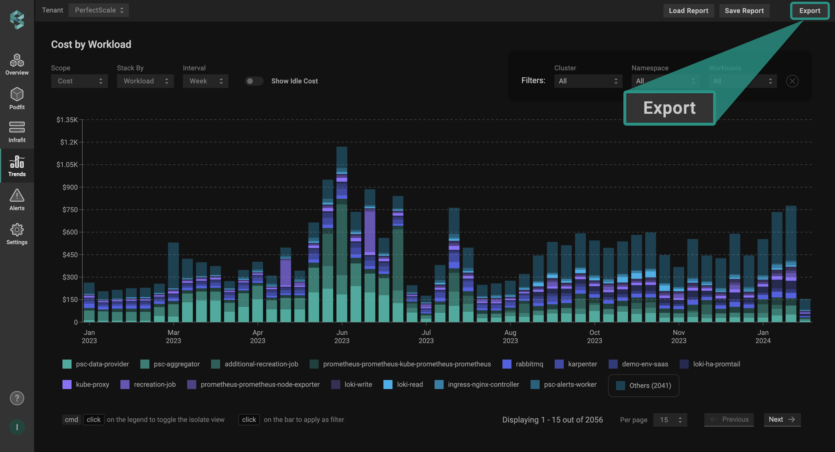The height and width of the screenshot is (452, 835).
Task: Click the loki-read color swatch
Action: (x=388, y=384)
